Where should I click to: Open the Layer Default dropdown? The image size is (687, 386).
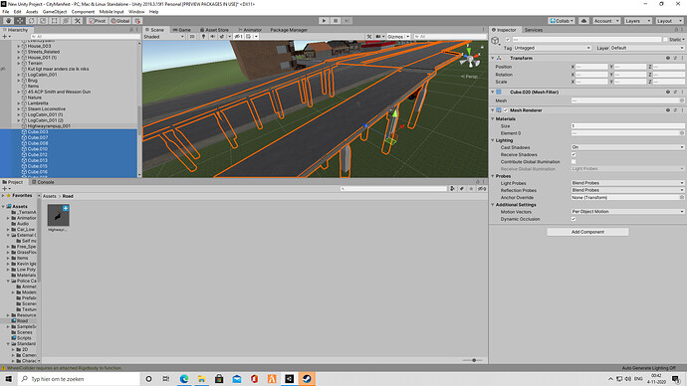647,48
